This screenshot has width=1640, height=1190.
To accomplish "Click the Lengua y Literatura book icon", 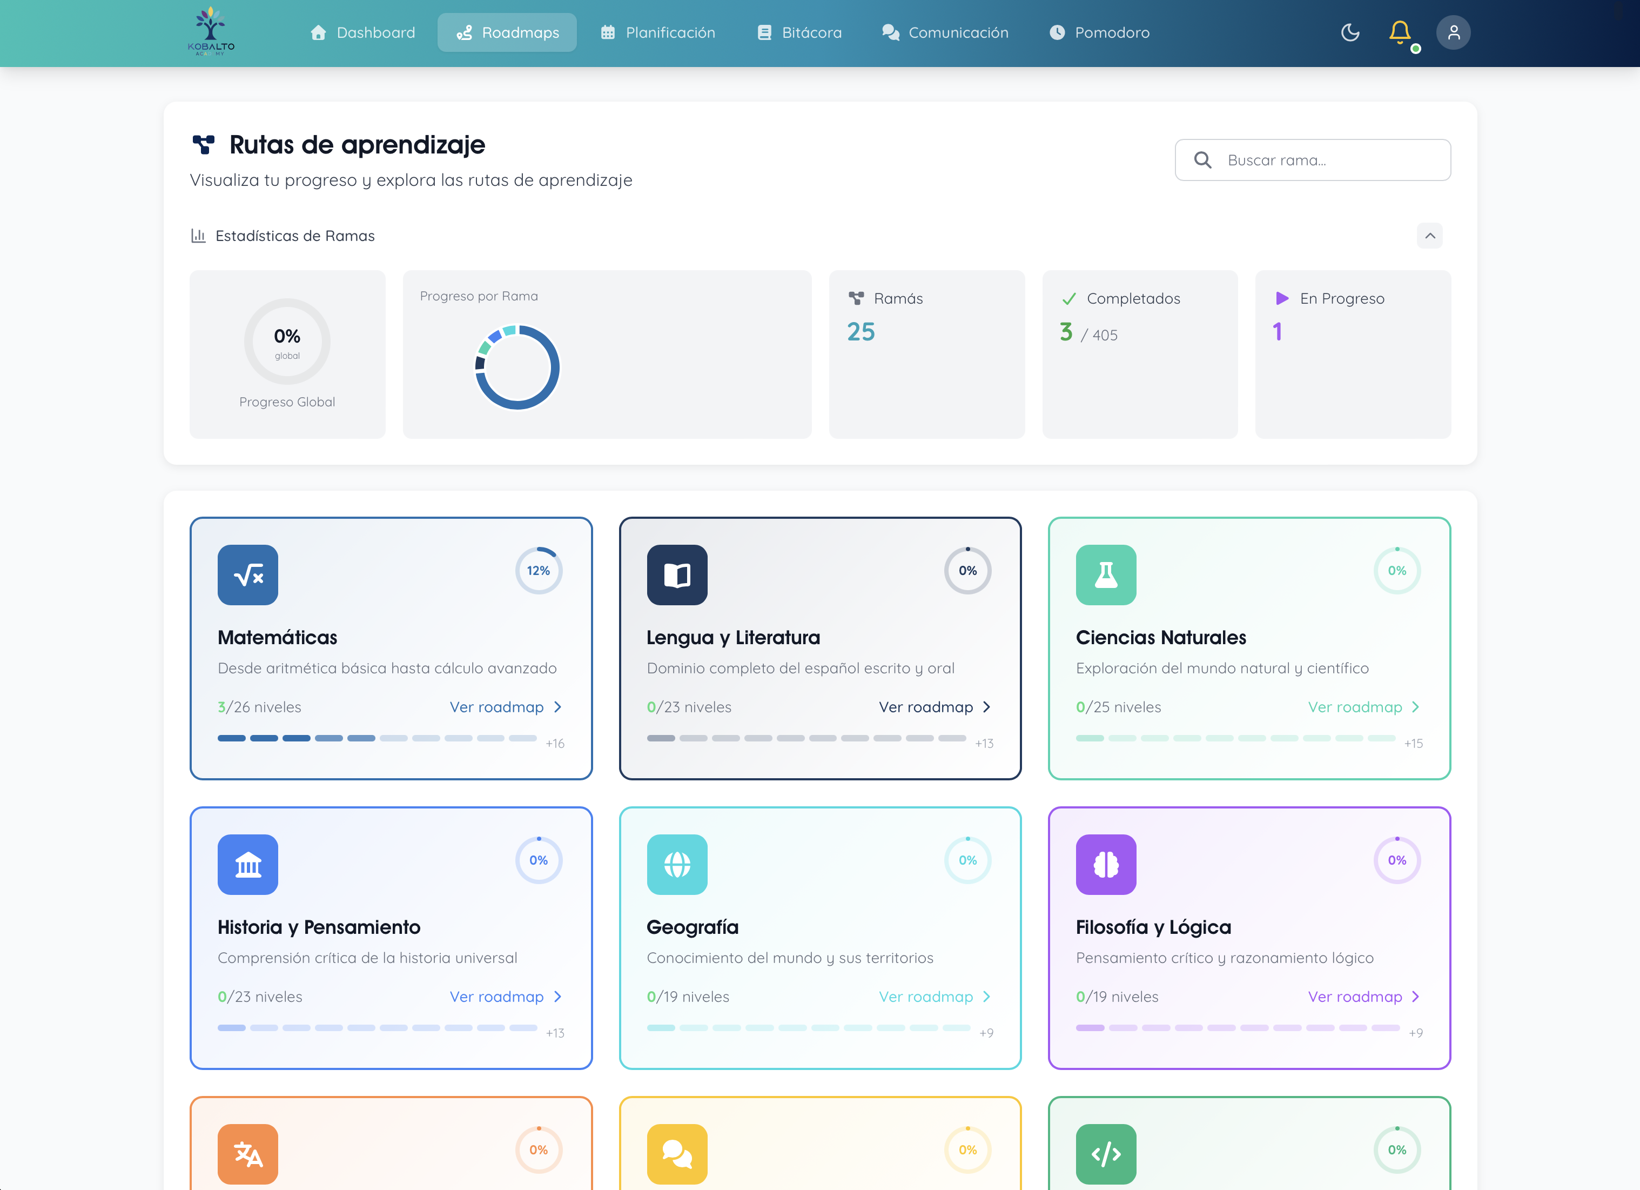I will click(677, 574).
